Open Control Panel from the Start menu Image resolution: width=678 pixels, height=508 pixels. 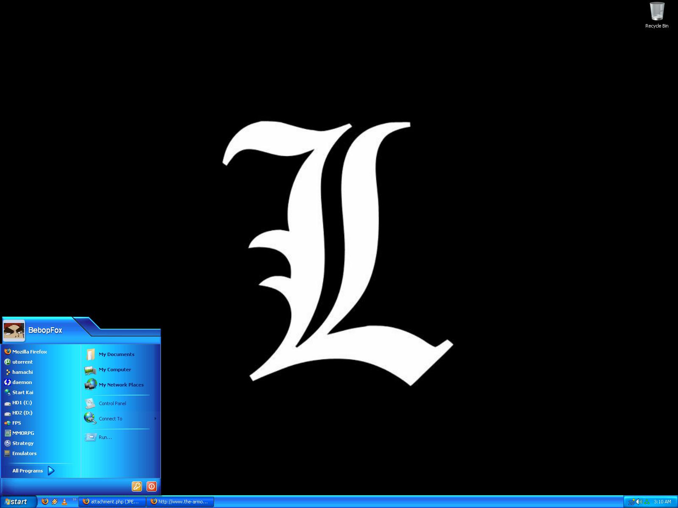click(x=112, y=403)
